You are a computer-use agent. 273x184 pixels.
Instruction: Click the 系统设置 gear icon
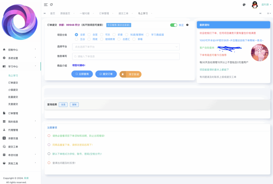coord(4,58)
